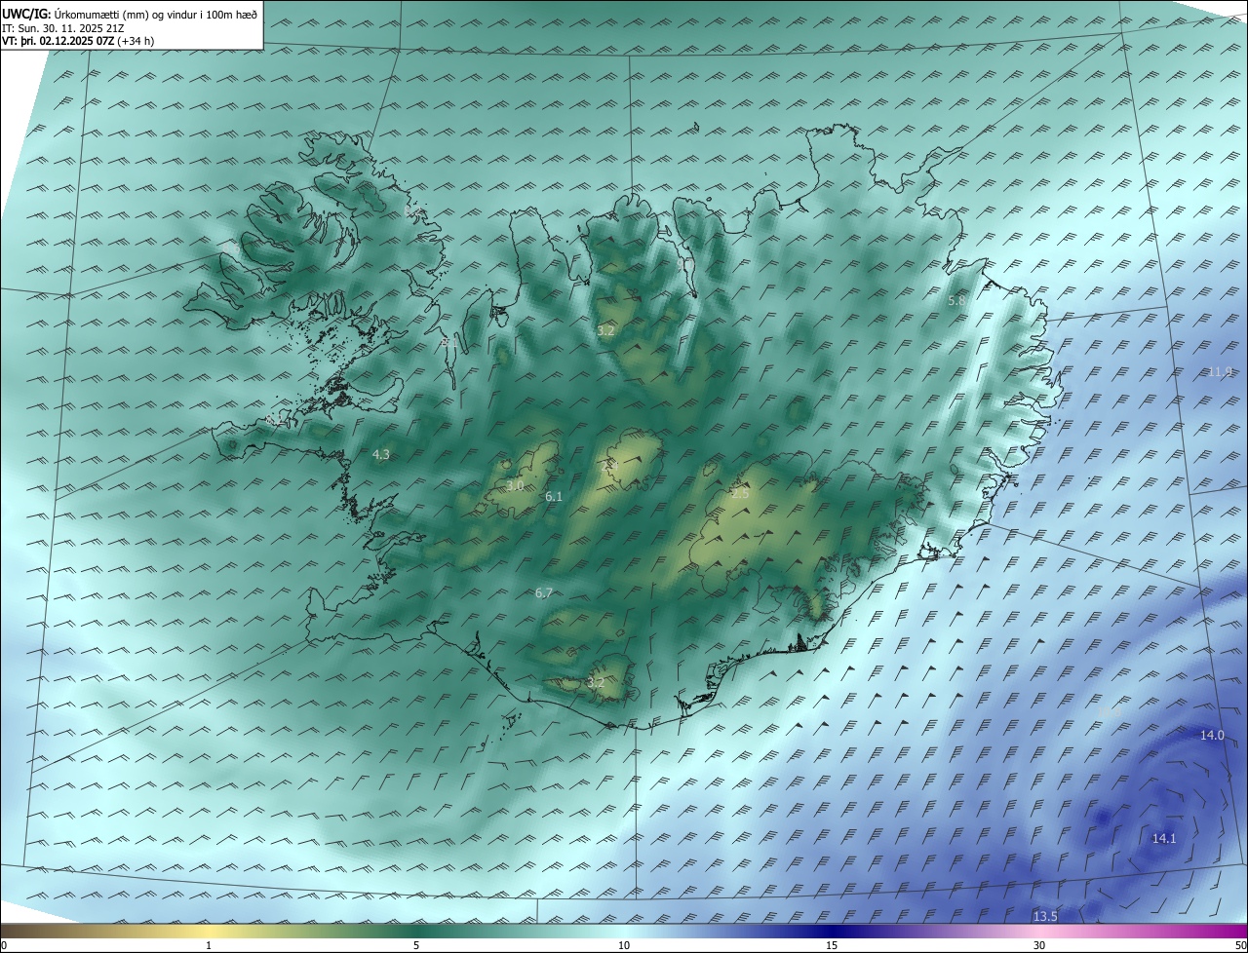This screenshot has height=953, width=1248.
Task: Click the 'VT: þri. 02.12.2025 07Z (+34 h)' line
Action: [78, 41]
